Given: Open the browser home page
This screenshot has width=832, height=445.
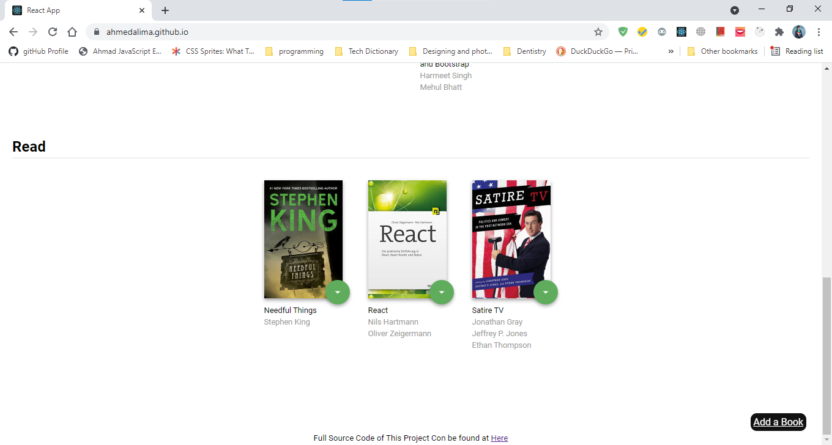Looking at the screenshot, I should [72, 32].
